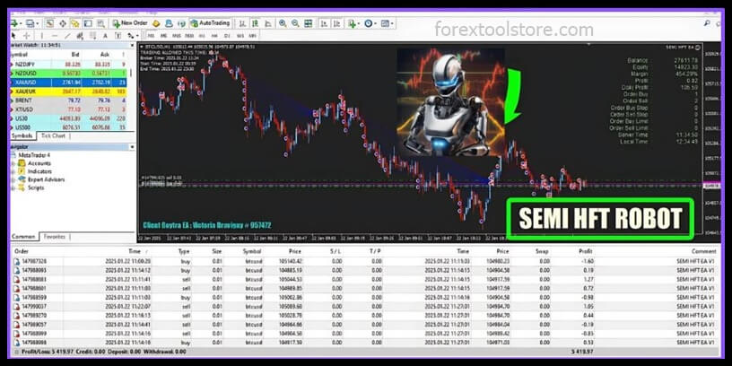Toggle the Market Watch window icon
Image resolution: width=732 pixels, height=366 pixels.
coord(49,23)
